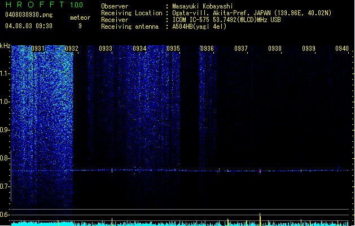
Task: Click the A504HB(yagi 4el) antenna text
Action: (199, 27)
